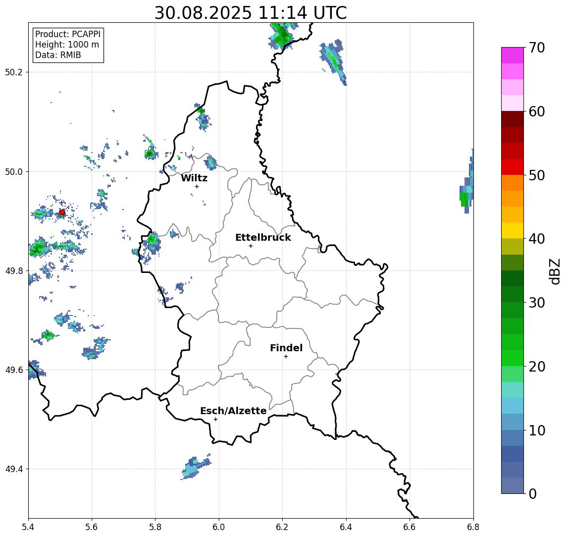The image size is (567, 537).
Task: Click the dBZ colorbar axis label
Action: (x=554, y=271)
